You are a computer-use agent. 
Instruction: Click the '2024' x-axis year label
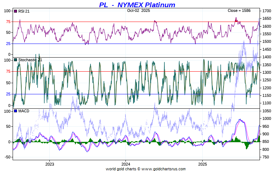[x=126, y=164]
